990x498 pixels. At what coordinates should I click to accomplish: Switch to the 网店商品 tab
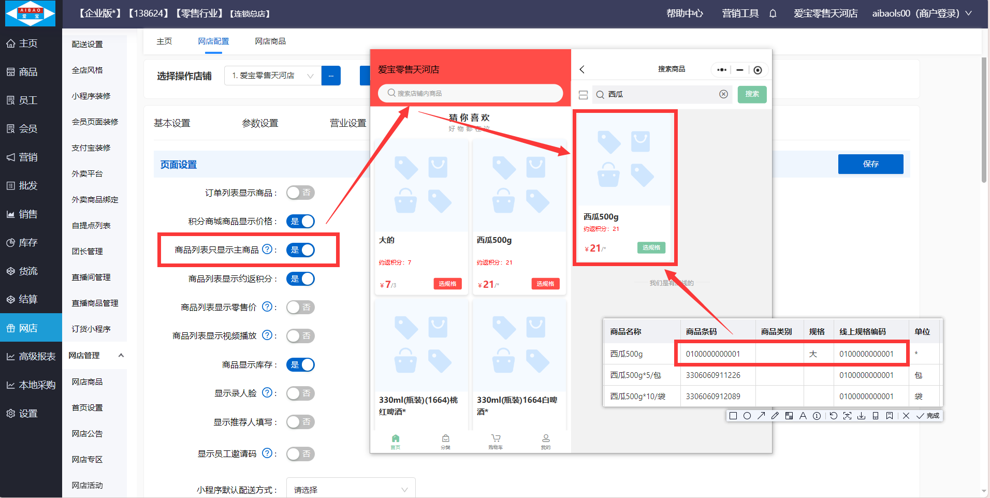click(x=270, y=41)
